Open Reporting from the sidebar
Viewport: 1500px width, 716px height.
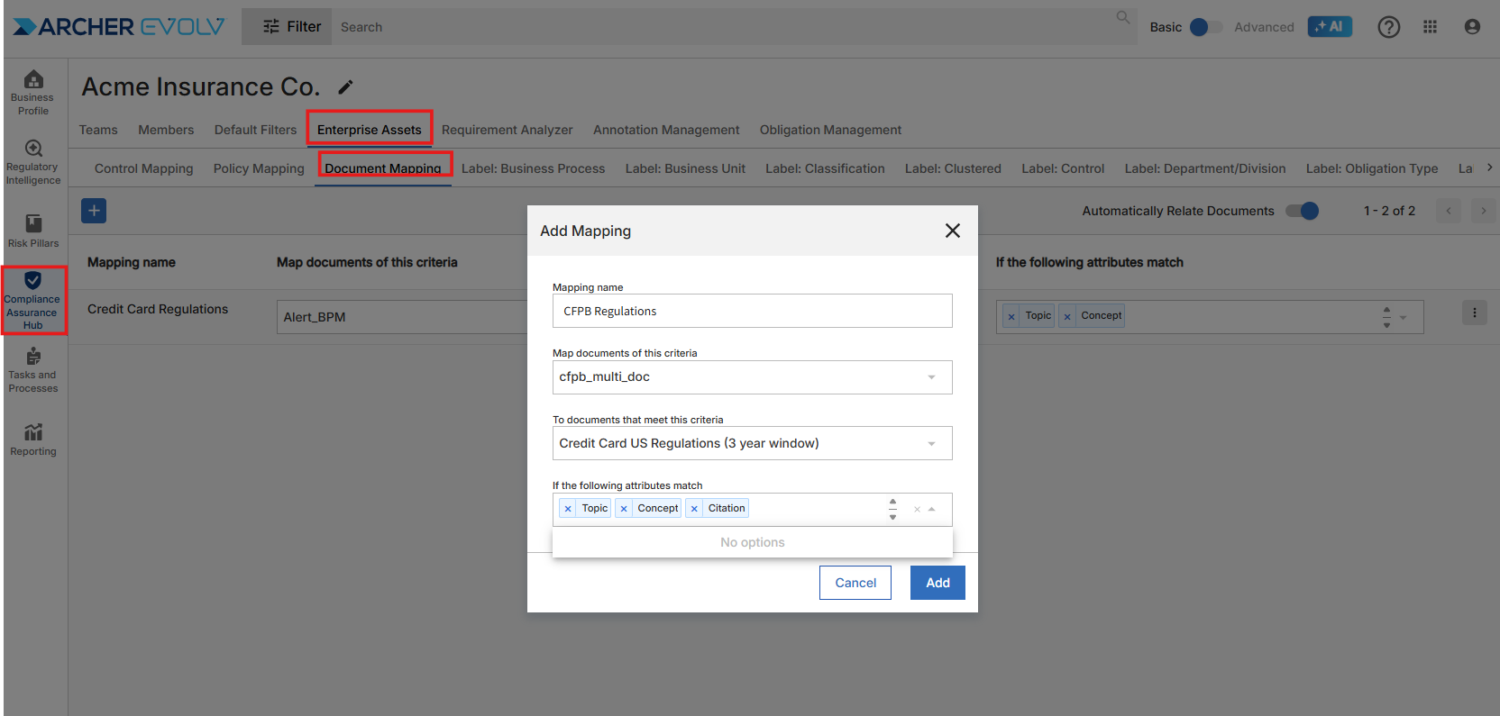(x=33, y=440)
